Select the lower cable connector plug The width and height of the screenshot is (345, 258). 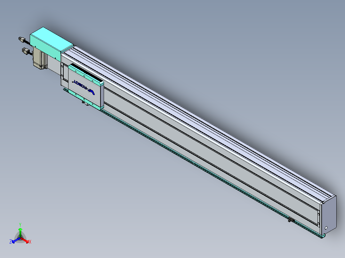point(26,51)
